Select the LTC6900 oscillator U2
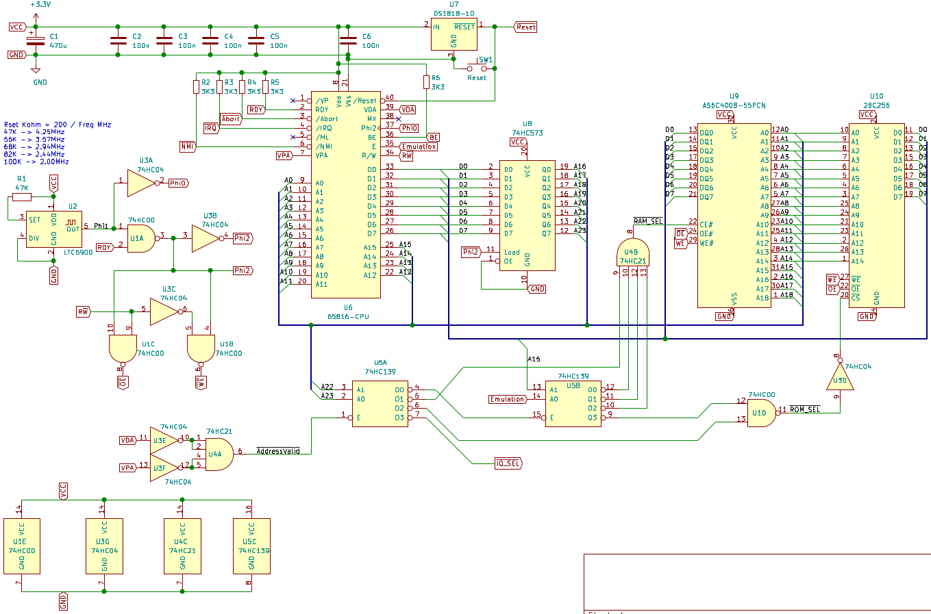The width and height of the screenshot is (931, 614). (54, 229)
